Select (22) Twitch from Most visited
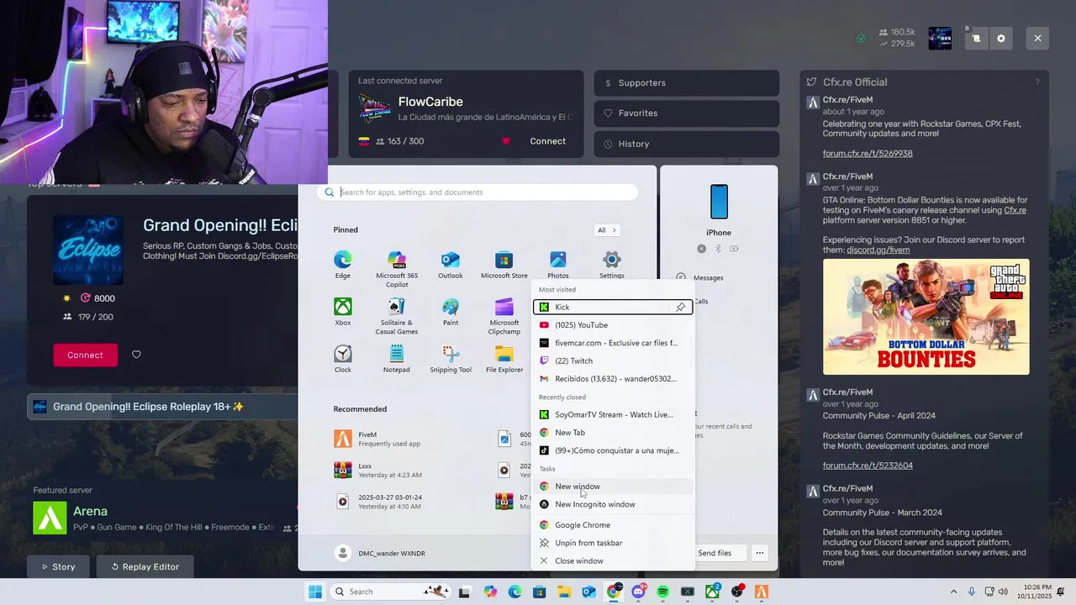 click(x=613, y=360)
